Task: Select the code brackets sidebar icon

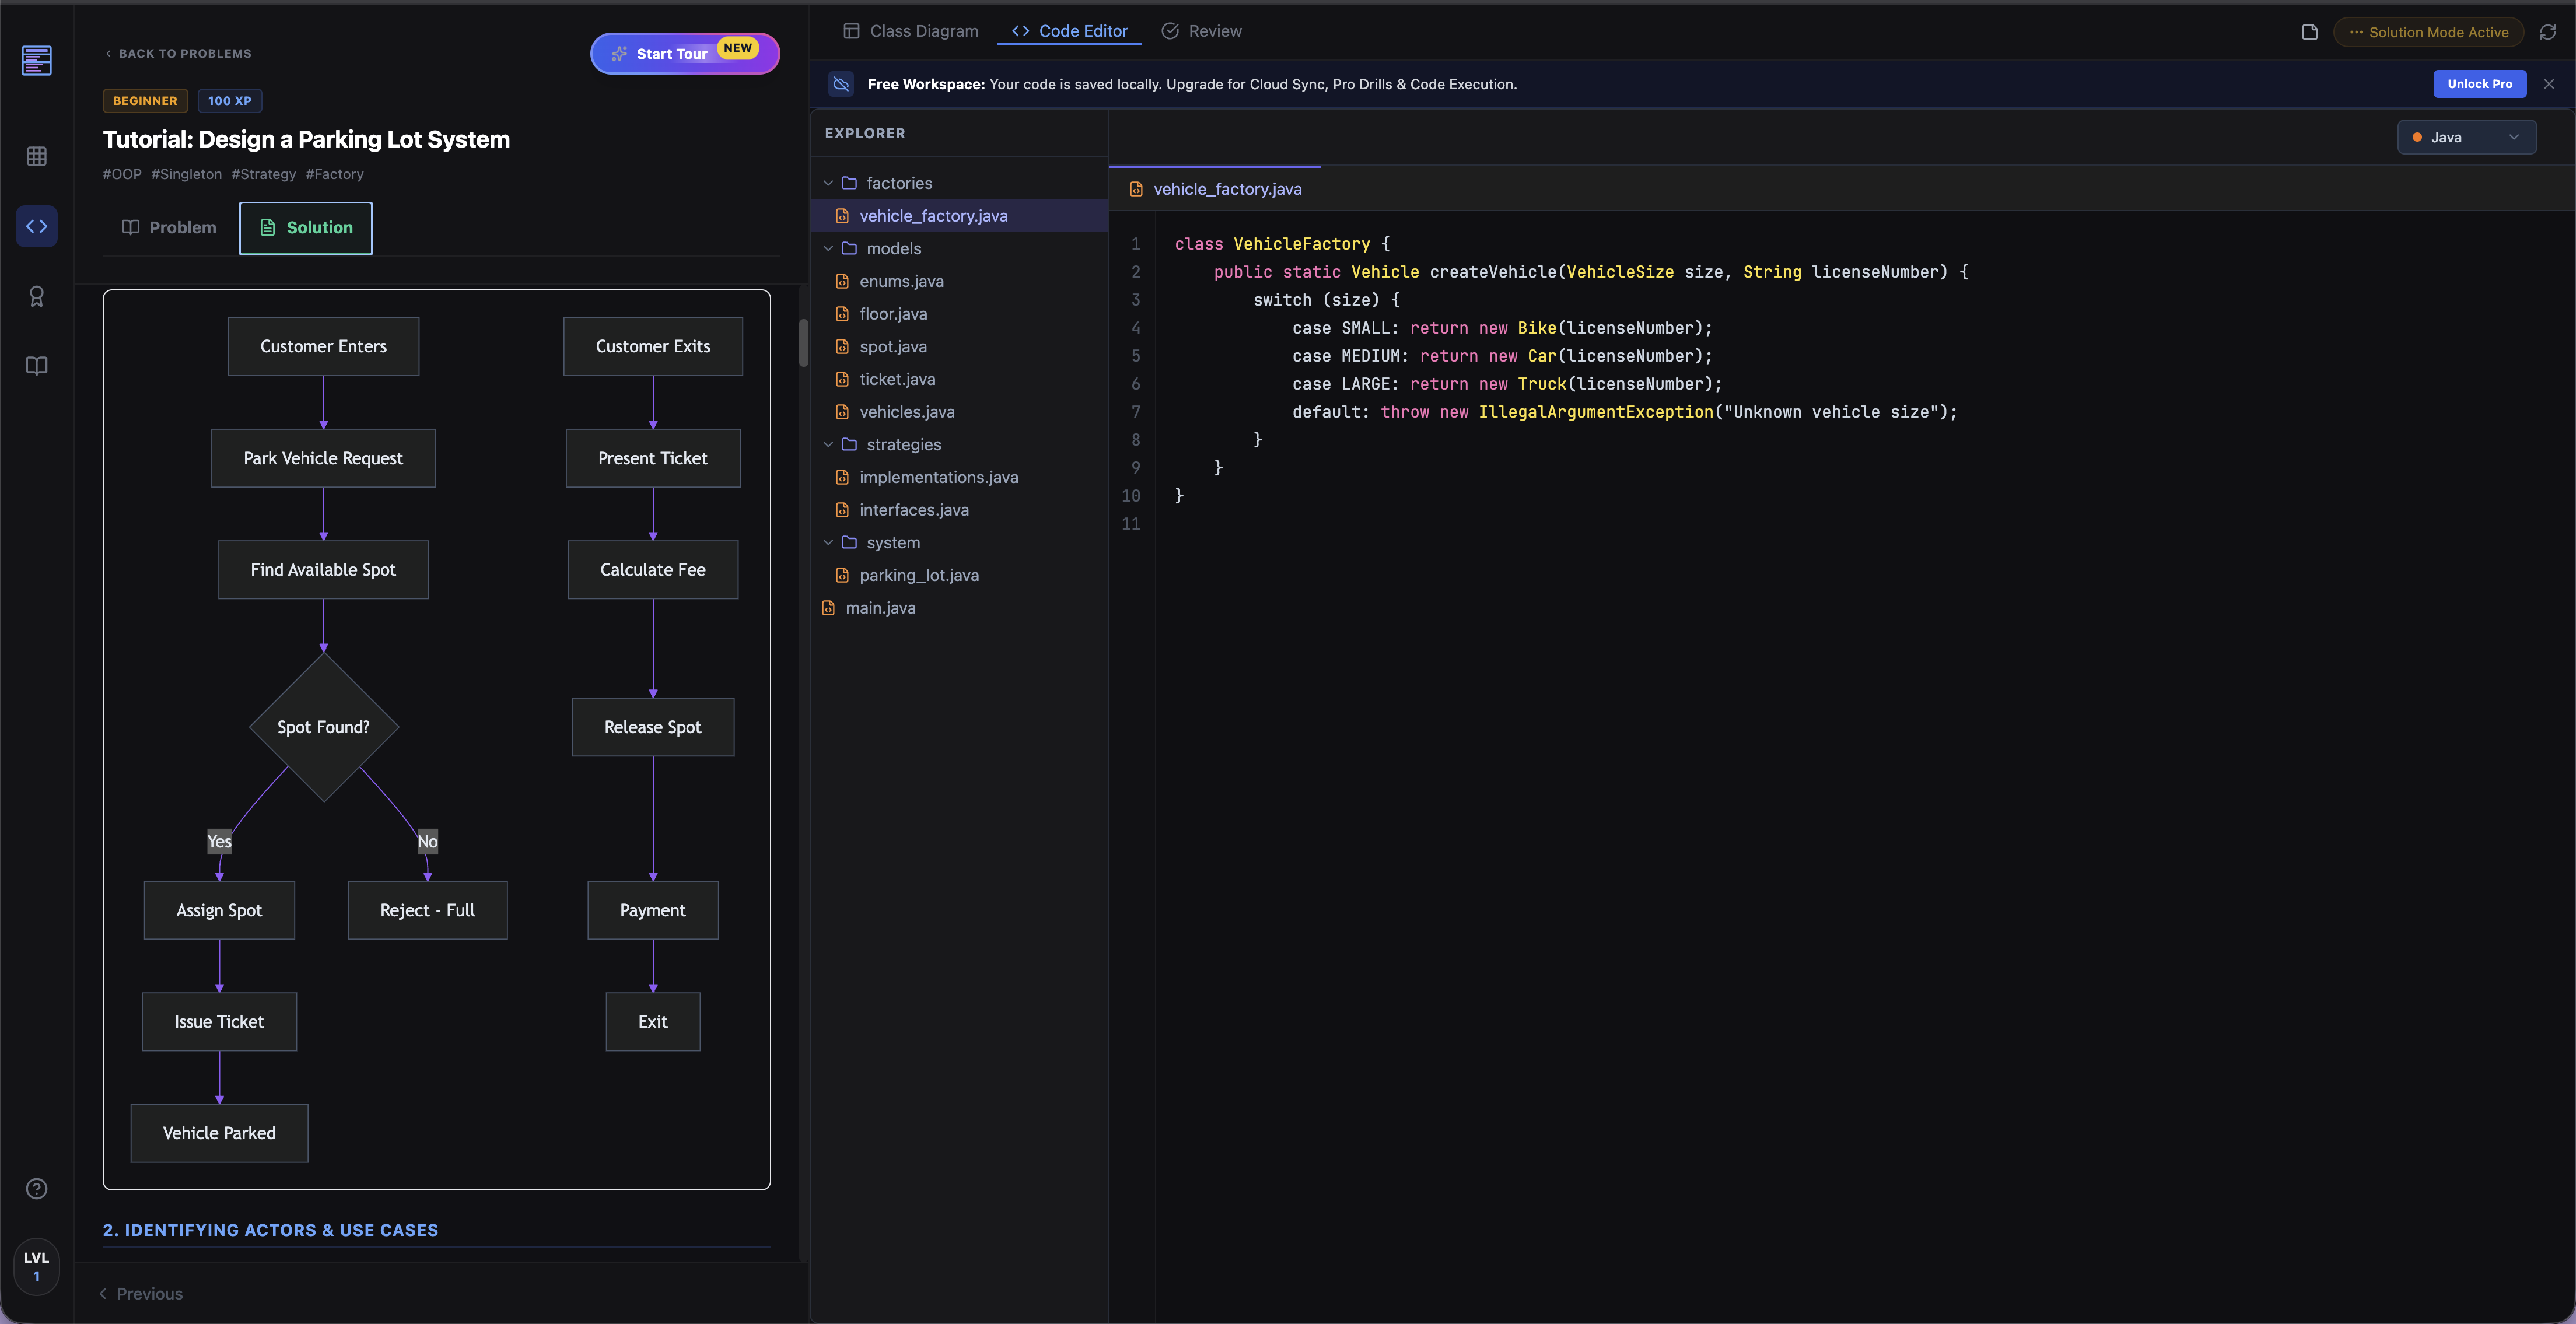Action: point(36,226)
